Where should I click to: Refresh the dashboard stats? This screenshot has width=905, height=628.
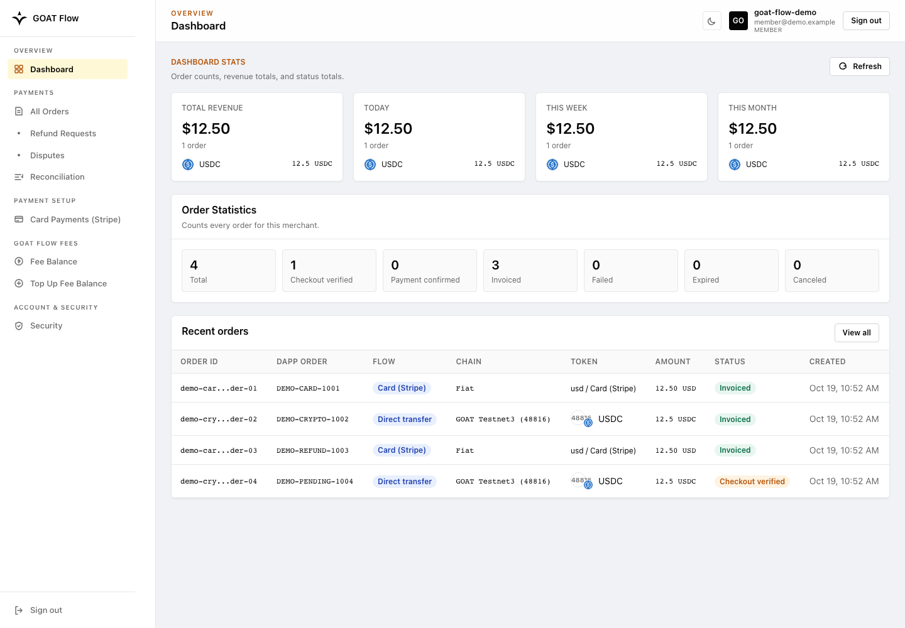pos(860,67)
